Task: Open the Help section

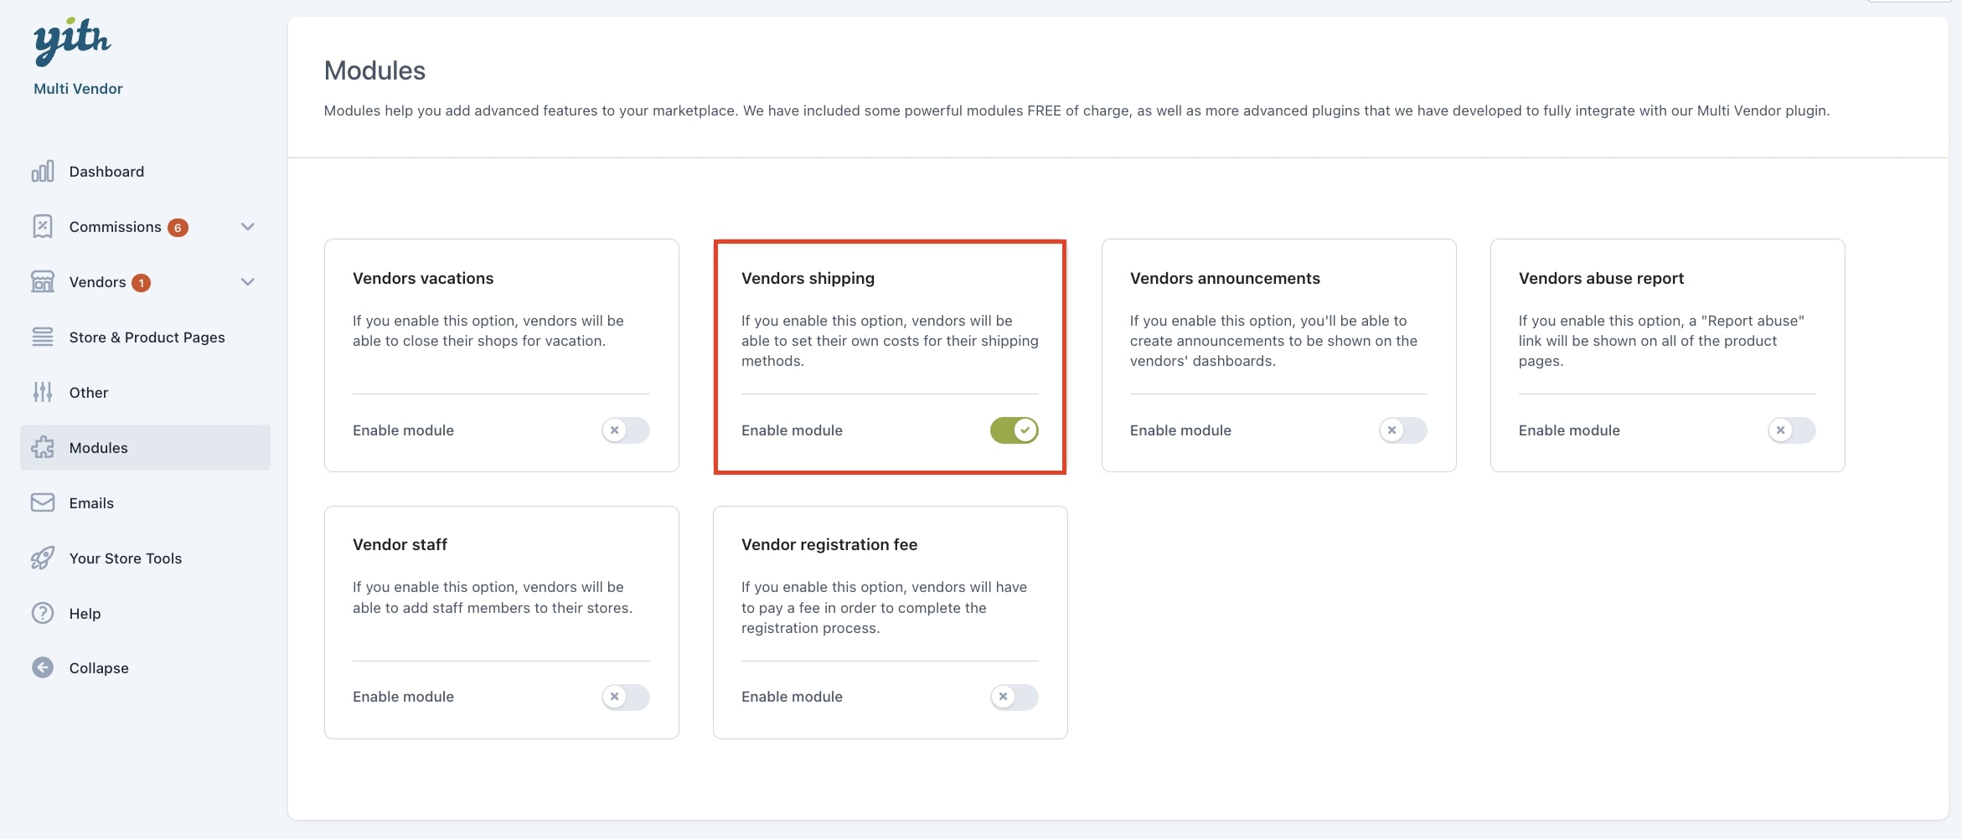Action: tap(145, 614)
